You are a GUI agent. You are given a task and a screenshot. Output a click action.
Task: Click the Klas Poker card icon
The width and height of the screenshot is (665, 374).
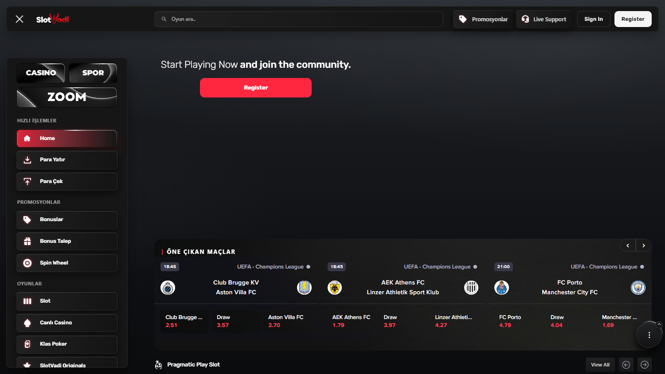(27, 344)
